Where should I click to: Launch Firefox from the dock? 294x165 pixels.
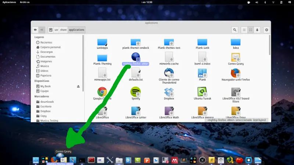(54, 160)
